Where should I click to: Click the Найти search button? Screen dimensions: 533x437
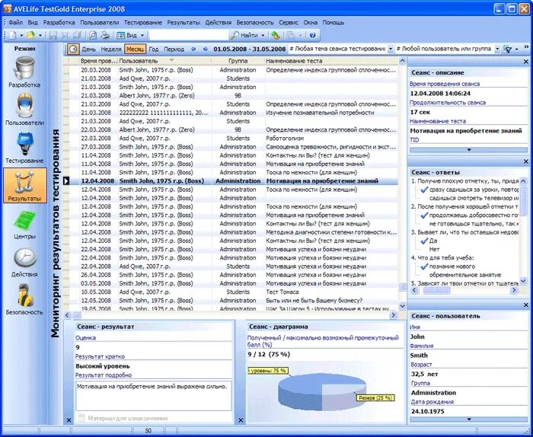pyautogui.click(x=244, y=35)
